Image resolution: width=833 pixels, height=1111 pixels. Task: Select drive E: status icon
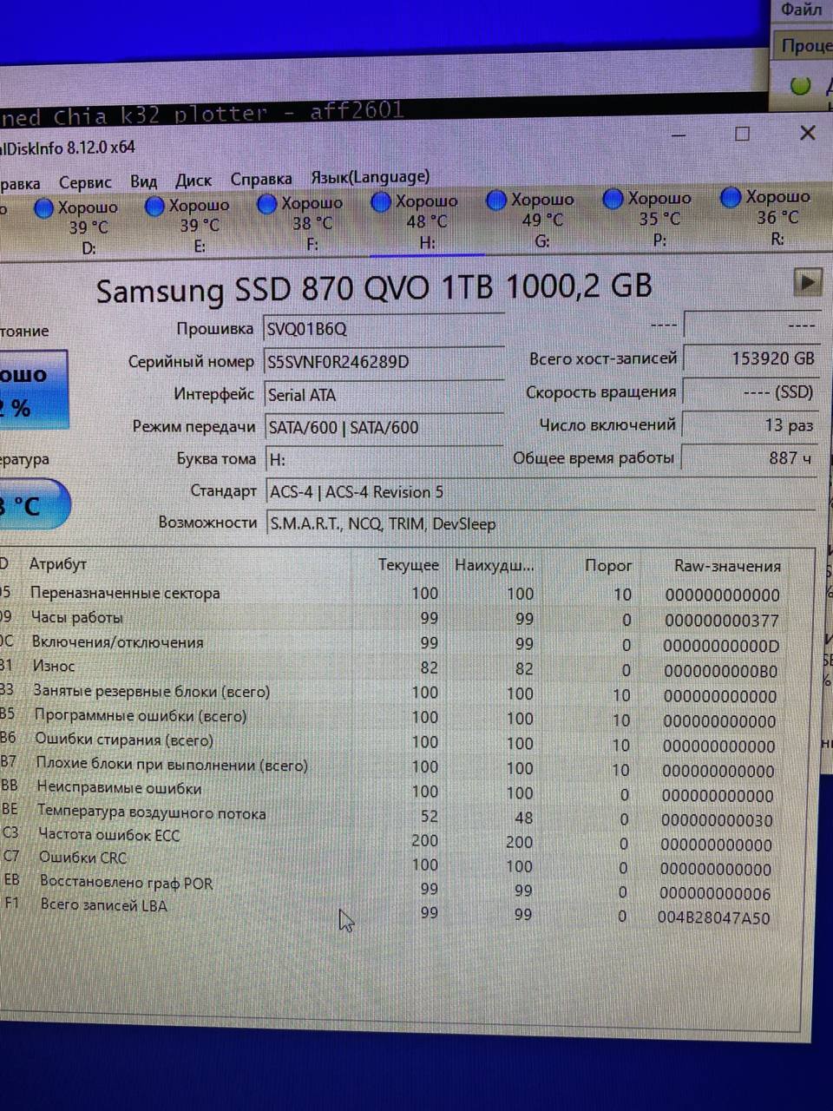point(155,207)
